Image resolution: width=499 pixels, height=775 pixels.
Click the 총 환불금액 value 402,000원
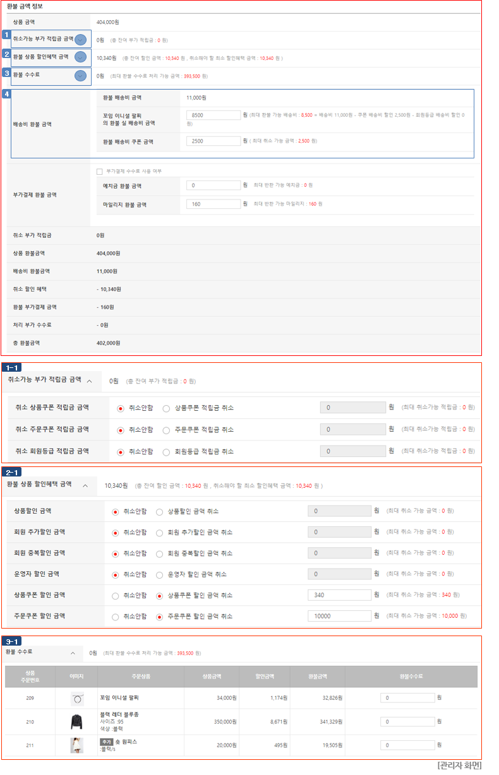pyautogui.click(x=108, y=343)
